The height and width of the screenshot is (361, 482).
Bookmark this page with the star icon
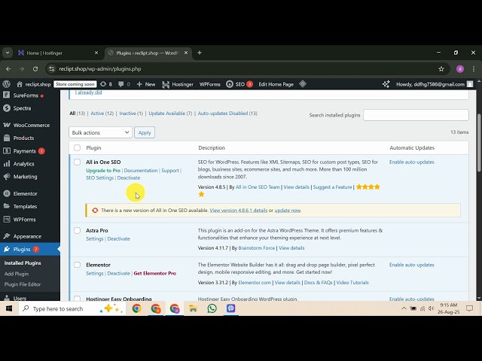click(441, 68)
